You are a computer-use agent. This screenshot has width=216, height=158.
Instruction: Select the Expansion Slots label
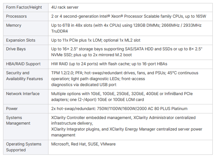click(x=21, y=40)
